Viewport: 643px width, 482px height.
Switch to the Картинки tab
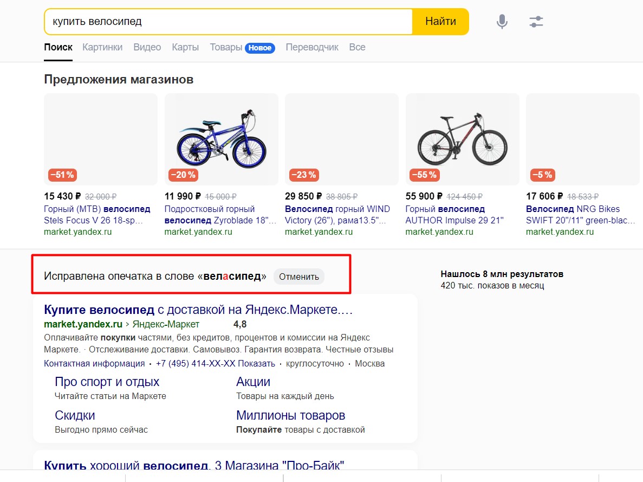click(102, 47)
